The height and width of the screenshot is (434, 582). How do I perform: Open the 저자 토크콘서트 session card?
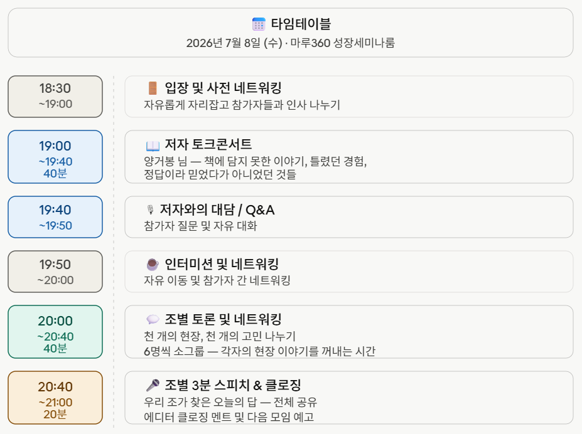click(x=349, y=157)
